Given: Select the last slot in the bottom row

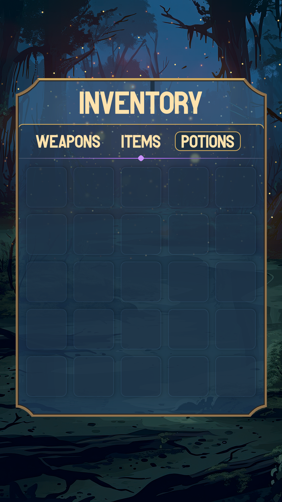Looking at the screenshot, I should [236, 376].
